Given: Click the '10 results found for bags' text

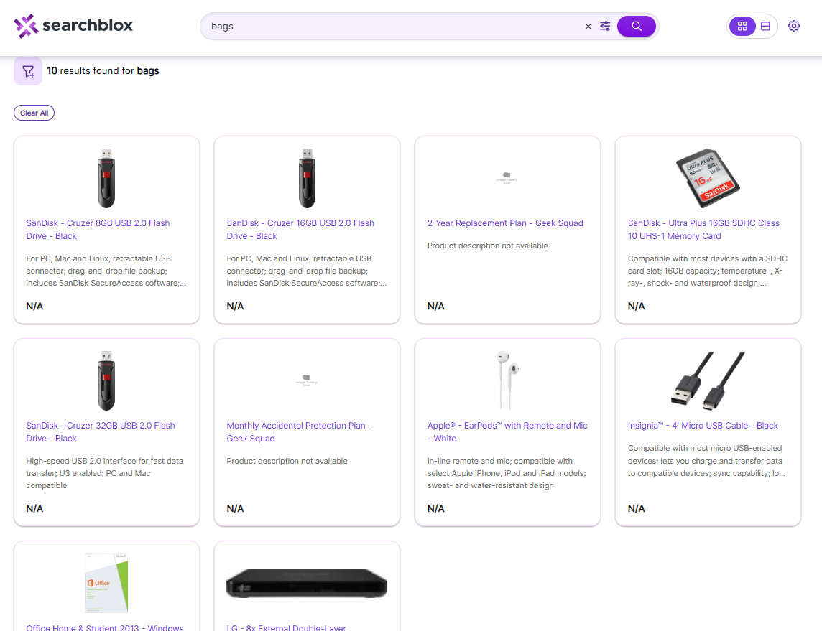Looking at the screenshot, I should pyautogui.click(x=103, y=70).
